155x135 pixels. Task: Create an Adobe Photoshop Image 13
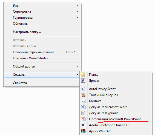116,125
